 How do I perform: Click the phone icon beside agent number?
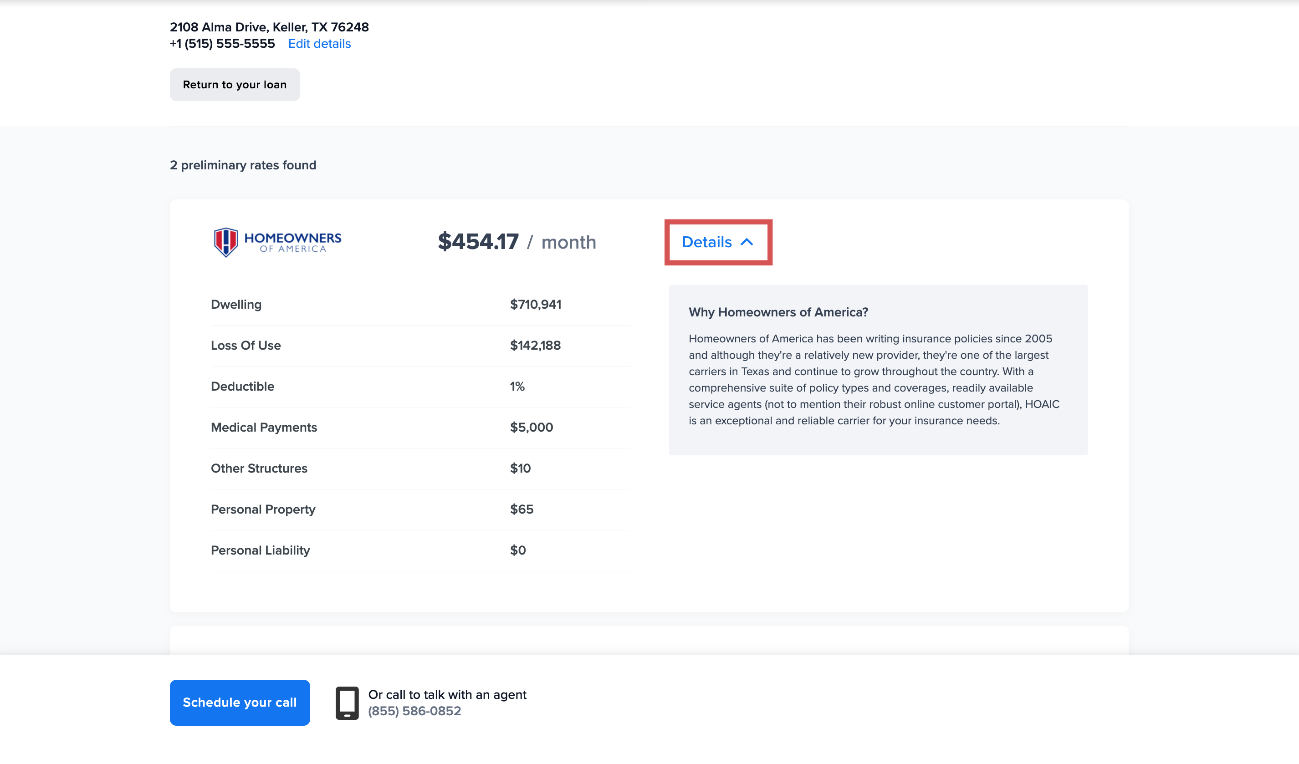click(x=347, y=702)
